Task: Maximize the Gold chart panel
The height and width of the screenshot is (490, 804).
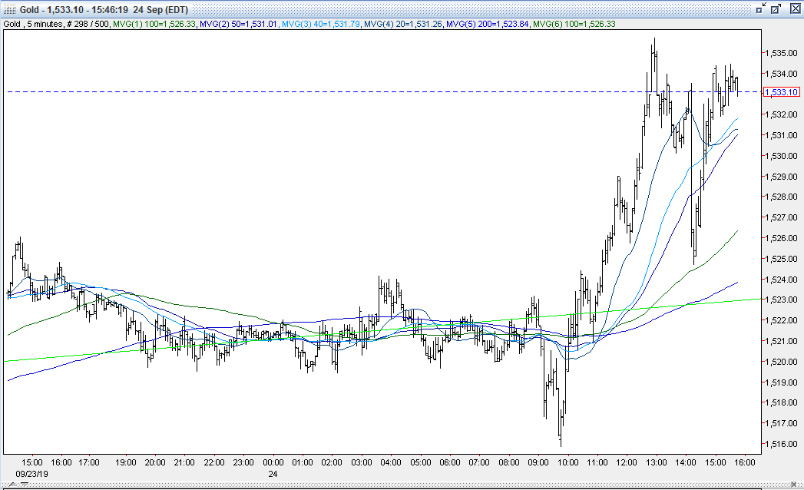Action: click(x=776, y=8)
